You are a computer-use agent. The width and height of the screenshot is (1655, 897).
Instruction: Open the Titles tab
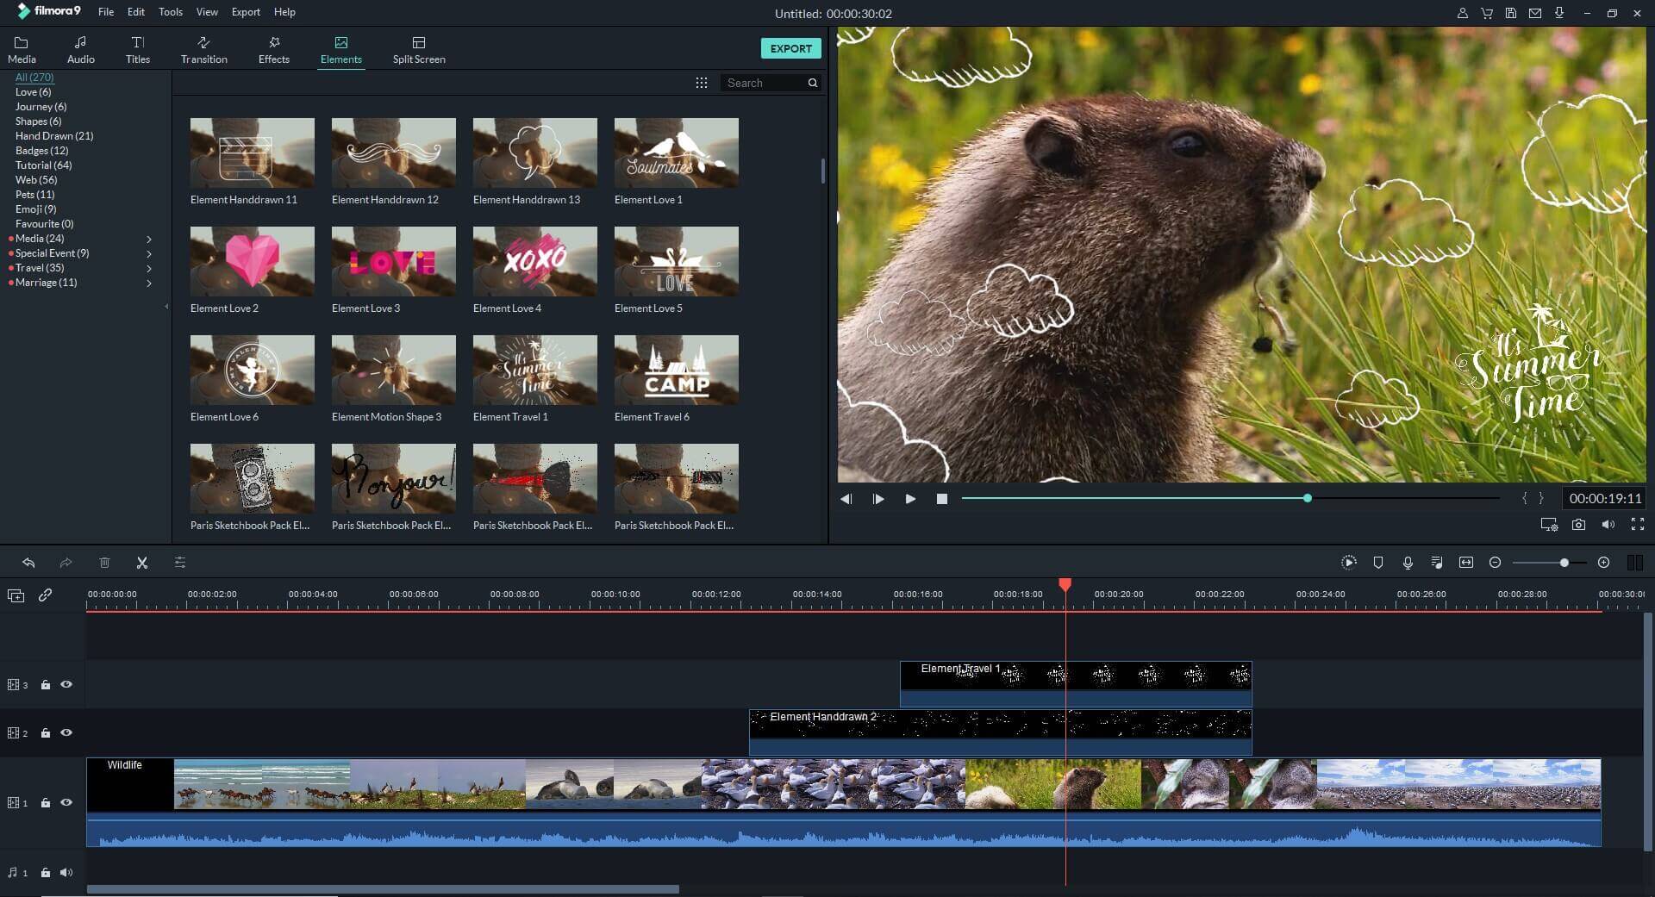pyautogui.click(x=138, y=50)
